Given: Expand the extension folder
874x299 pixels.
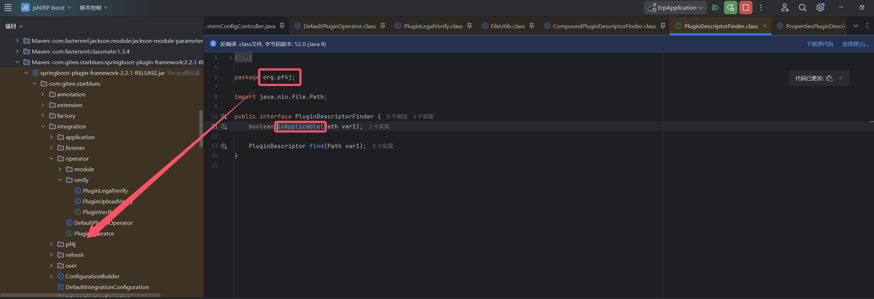Looking at the screenshot, I should point(43,105).
